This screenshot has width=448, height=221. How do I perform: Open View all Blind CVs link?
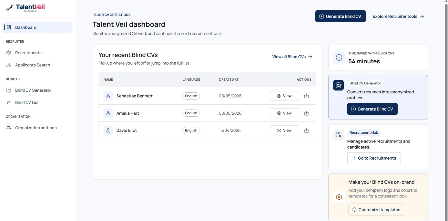(292, 57)
